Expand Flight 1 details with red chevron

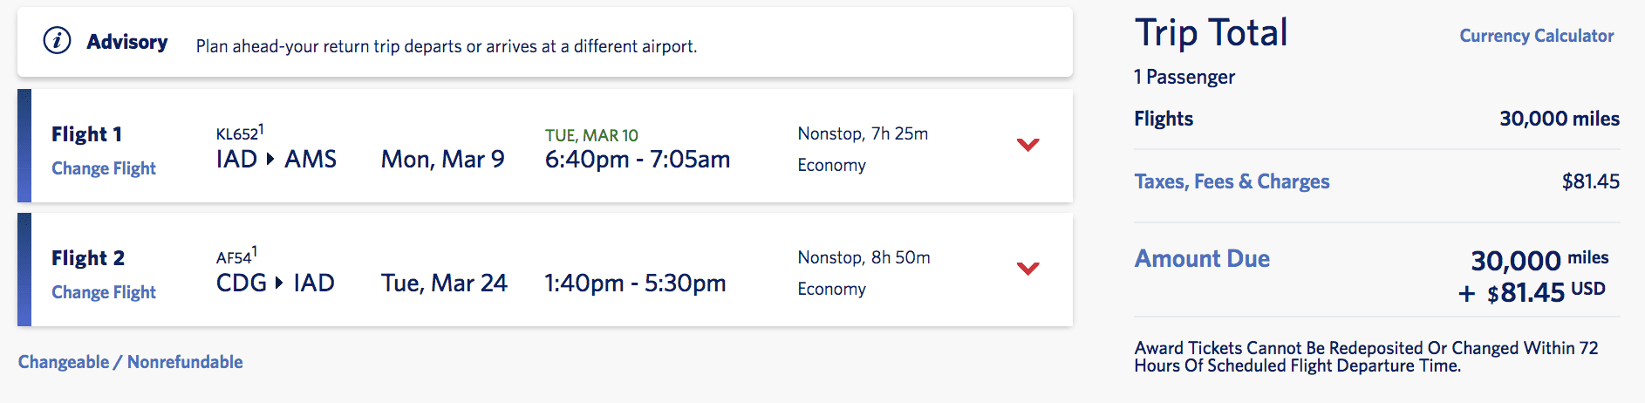(1028, 145)
